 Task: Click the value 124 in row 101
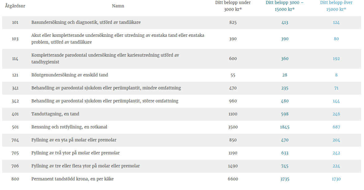point(336,23)
